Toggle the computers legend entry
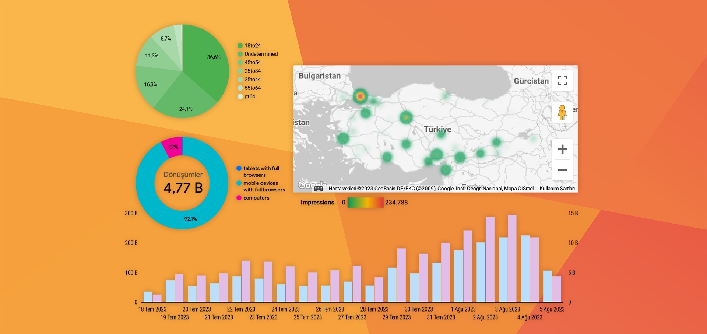Viewport: 707px width, 334px height. click(x=253, y=198)
